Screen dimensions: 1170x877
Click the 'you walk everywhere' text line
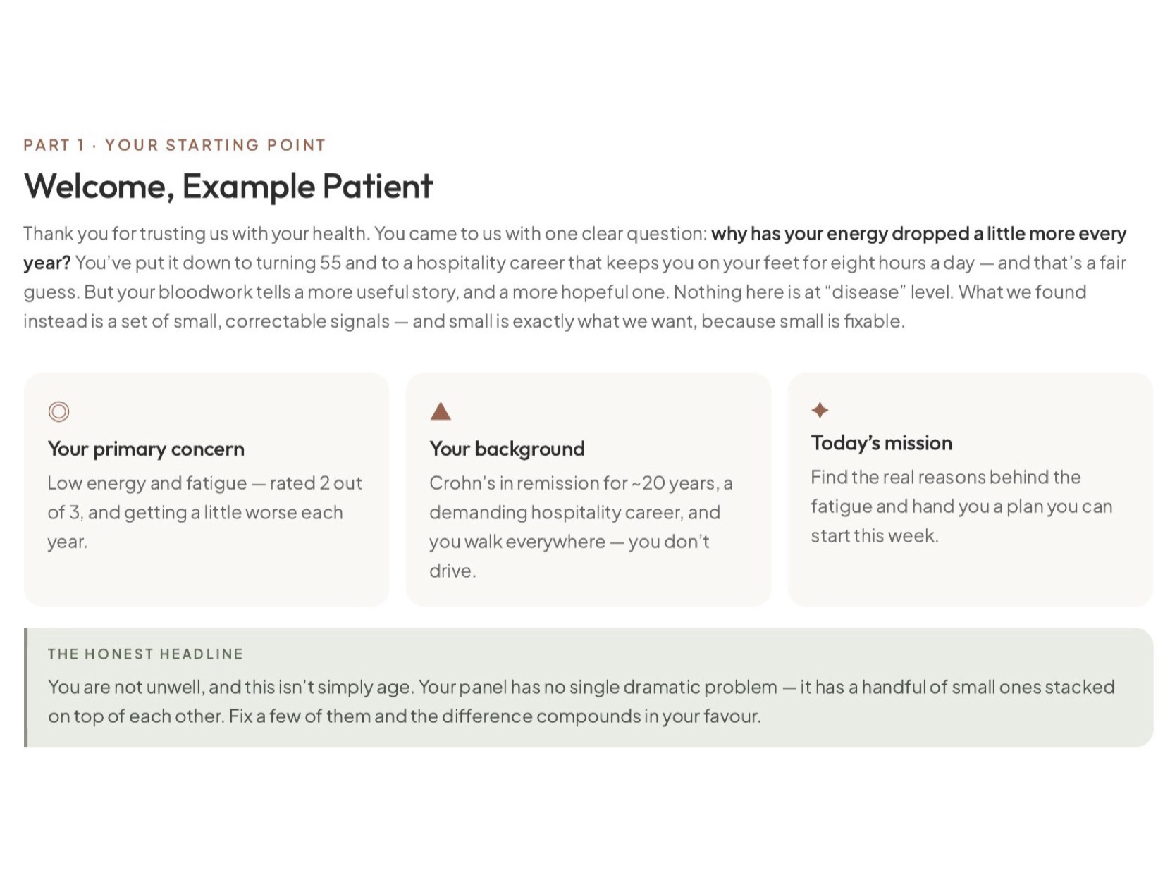[569, 542]
